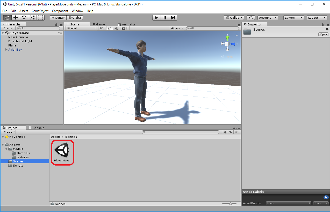This screenshot has width=330, height=212.
Task: Select the Rect transform tool
Action: 40,18
